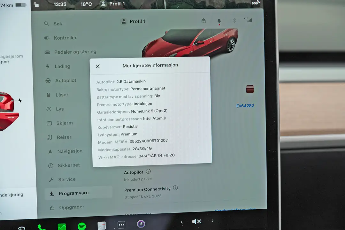The height and width of the screenshot is (230, 345).
Task: Open the HomeLink garage icon
Action: tap(203, 21)
